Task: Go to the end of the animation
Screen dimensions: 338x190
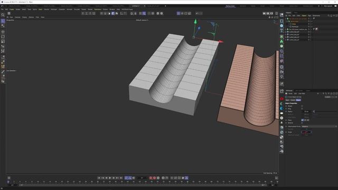Action: (x=121, y=178)
